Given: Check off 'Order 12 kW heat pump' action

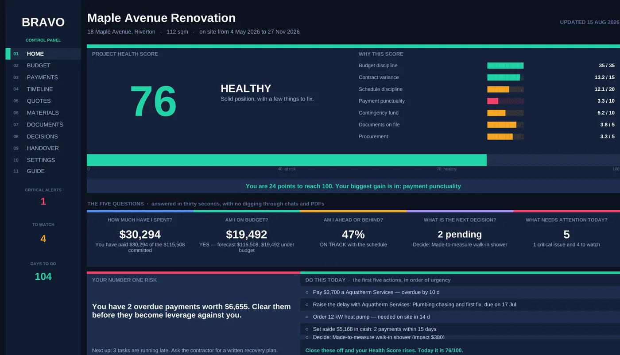Looking at the screenshot, I should point(307,317).
